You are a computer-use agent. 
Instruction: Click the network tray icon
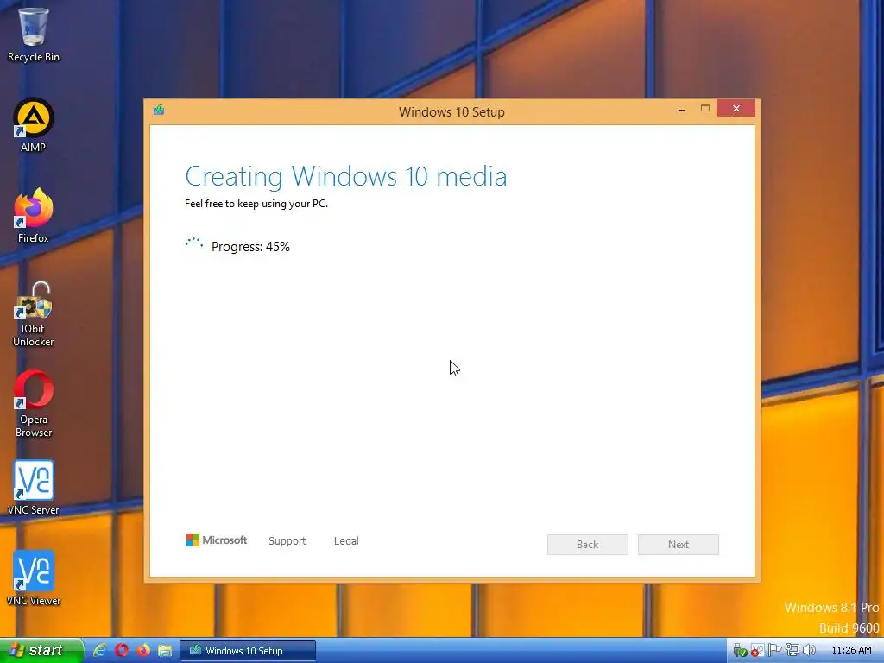point(792,650)
